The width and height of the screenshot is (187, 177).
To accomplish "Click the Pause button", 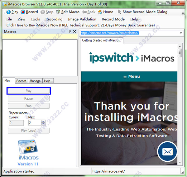I will [x=29, y=99].
